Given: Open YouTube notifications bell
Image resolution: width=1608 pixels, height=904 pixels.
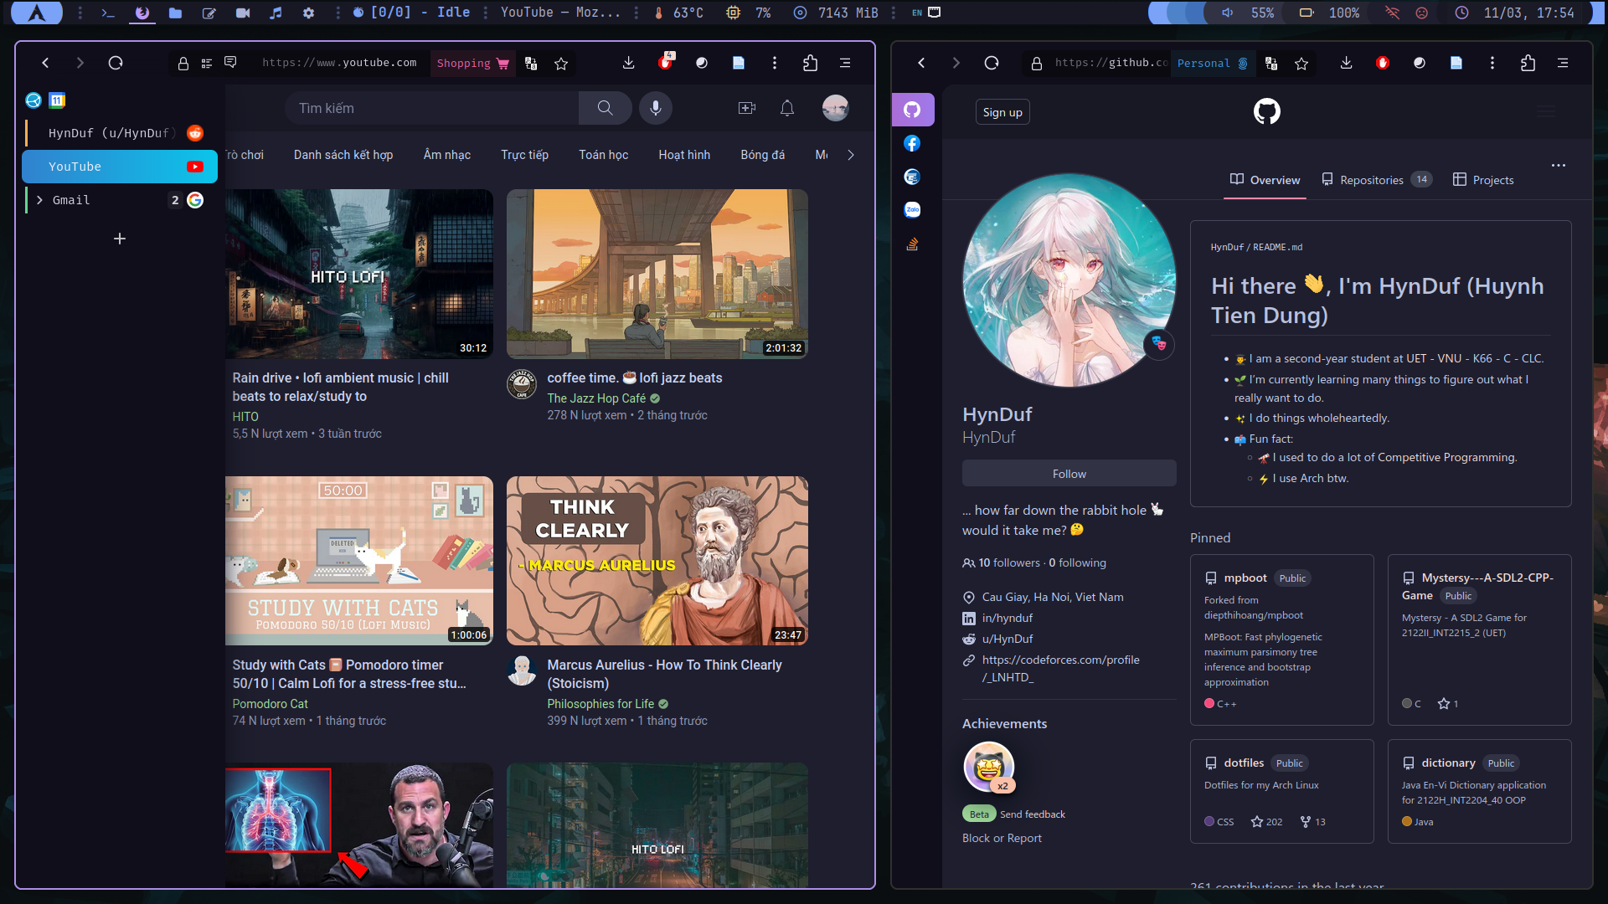Looking at the screenshot, I should point(787,108).
